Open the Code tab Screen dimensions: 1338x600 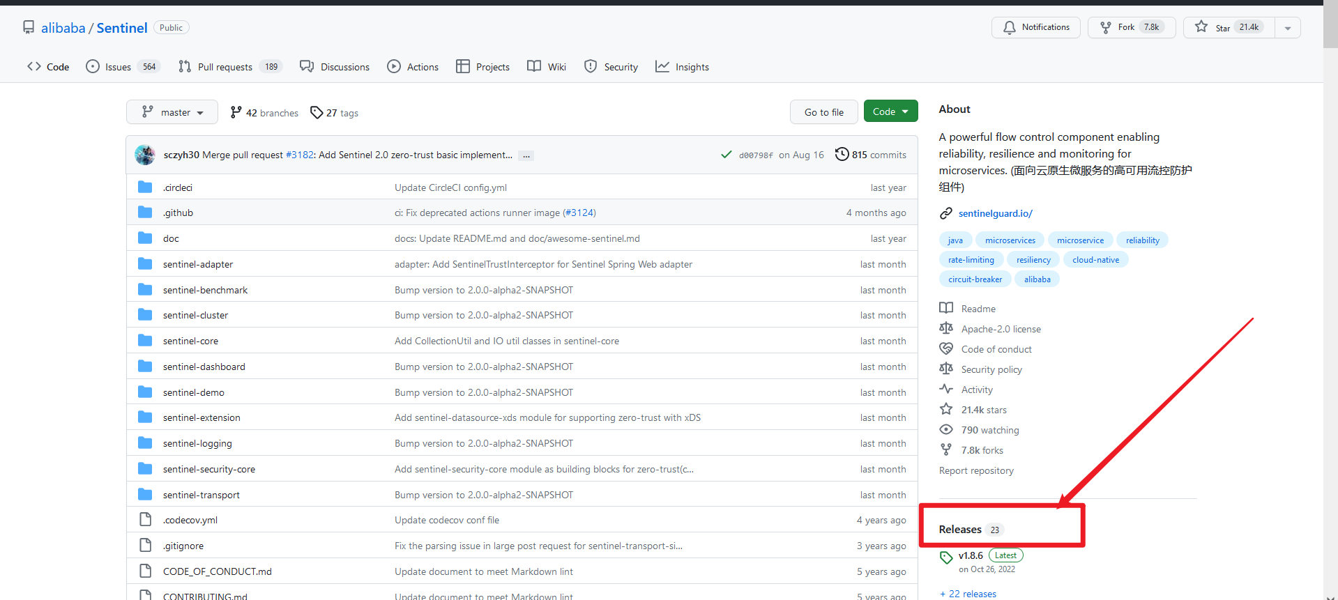[48, 67]
